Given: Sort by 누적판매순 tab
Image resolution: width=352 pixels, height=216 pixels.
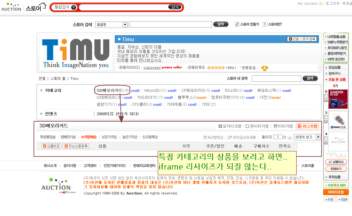Looking at the screenshot, I should 89,137.
